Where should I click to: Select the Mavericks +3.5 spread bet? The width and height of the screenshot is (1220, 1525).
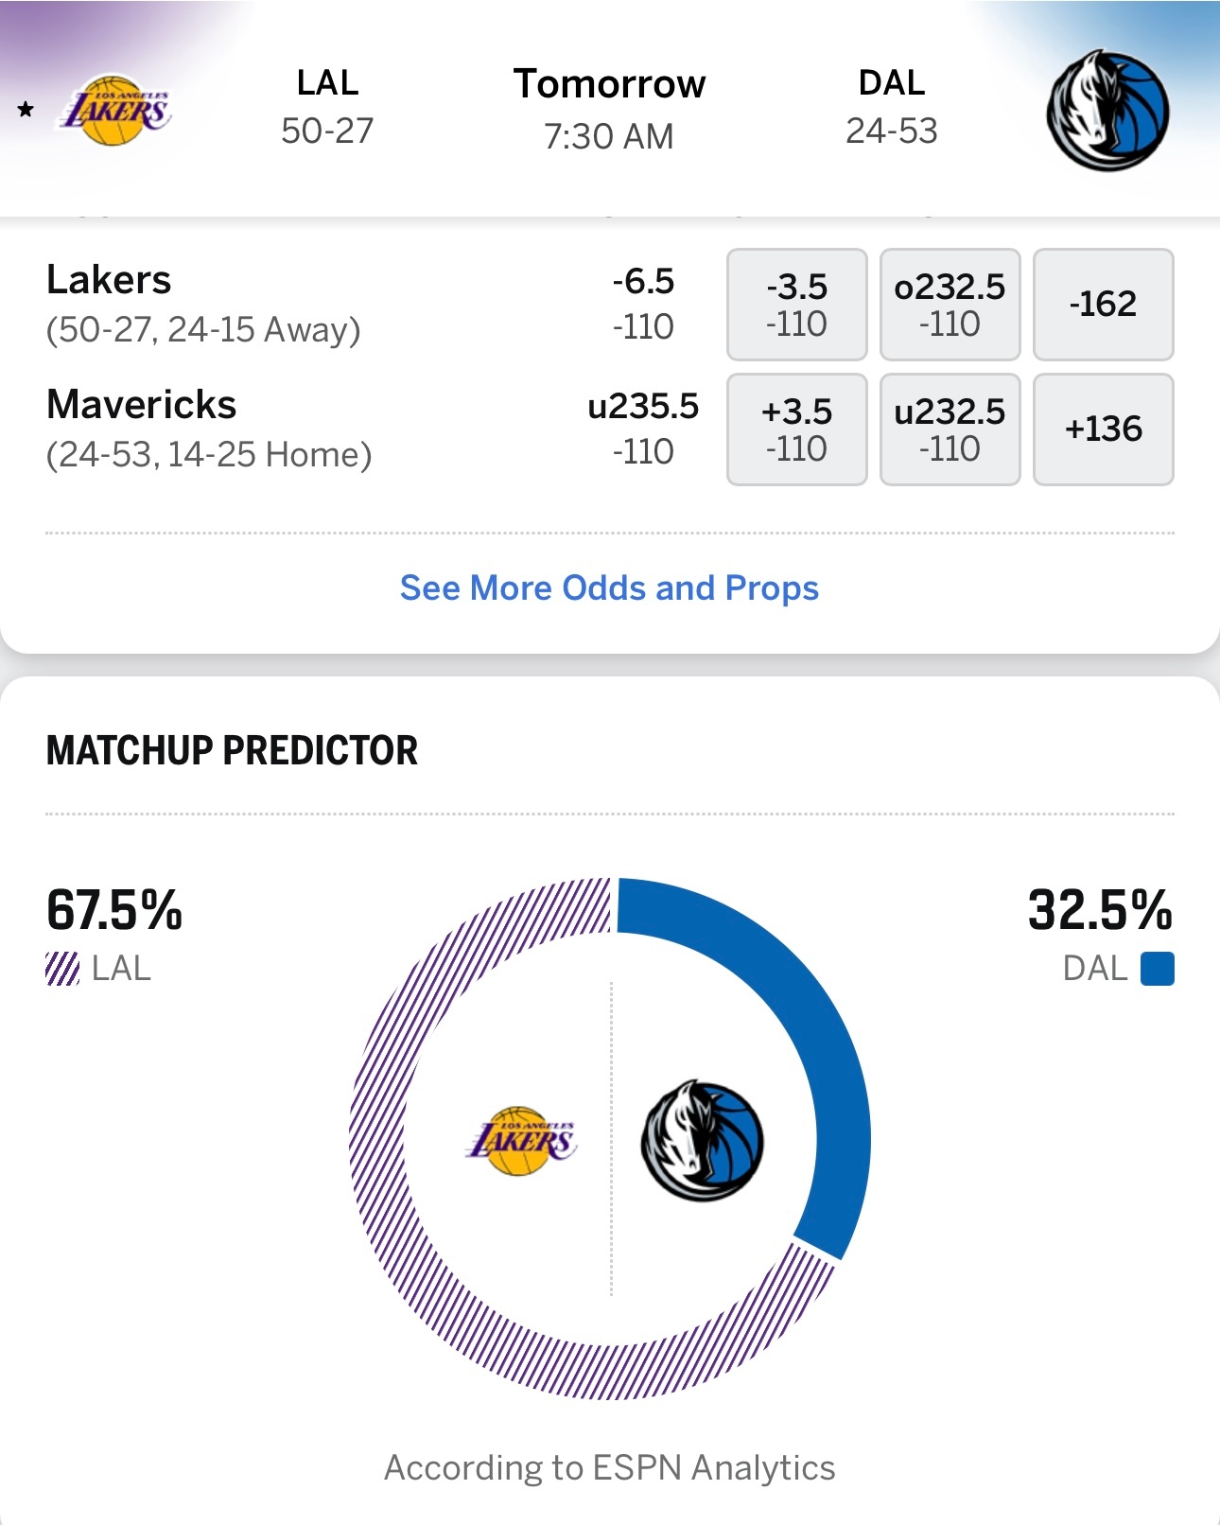796,429
